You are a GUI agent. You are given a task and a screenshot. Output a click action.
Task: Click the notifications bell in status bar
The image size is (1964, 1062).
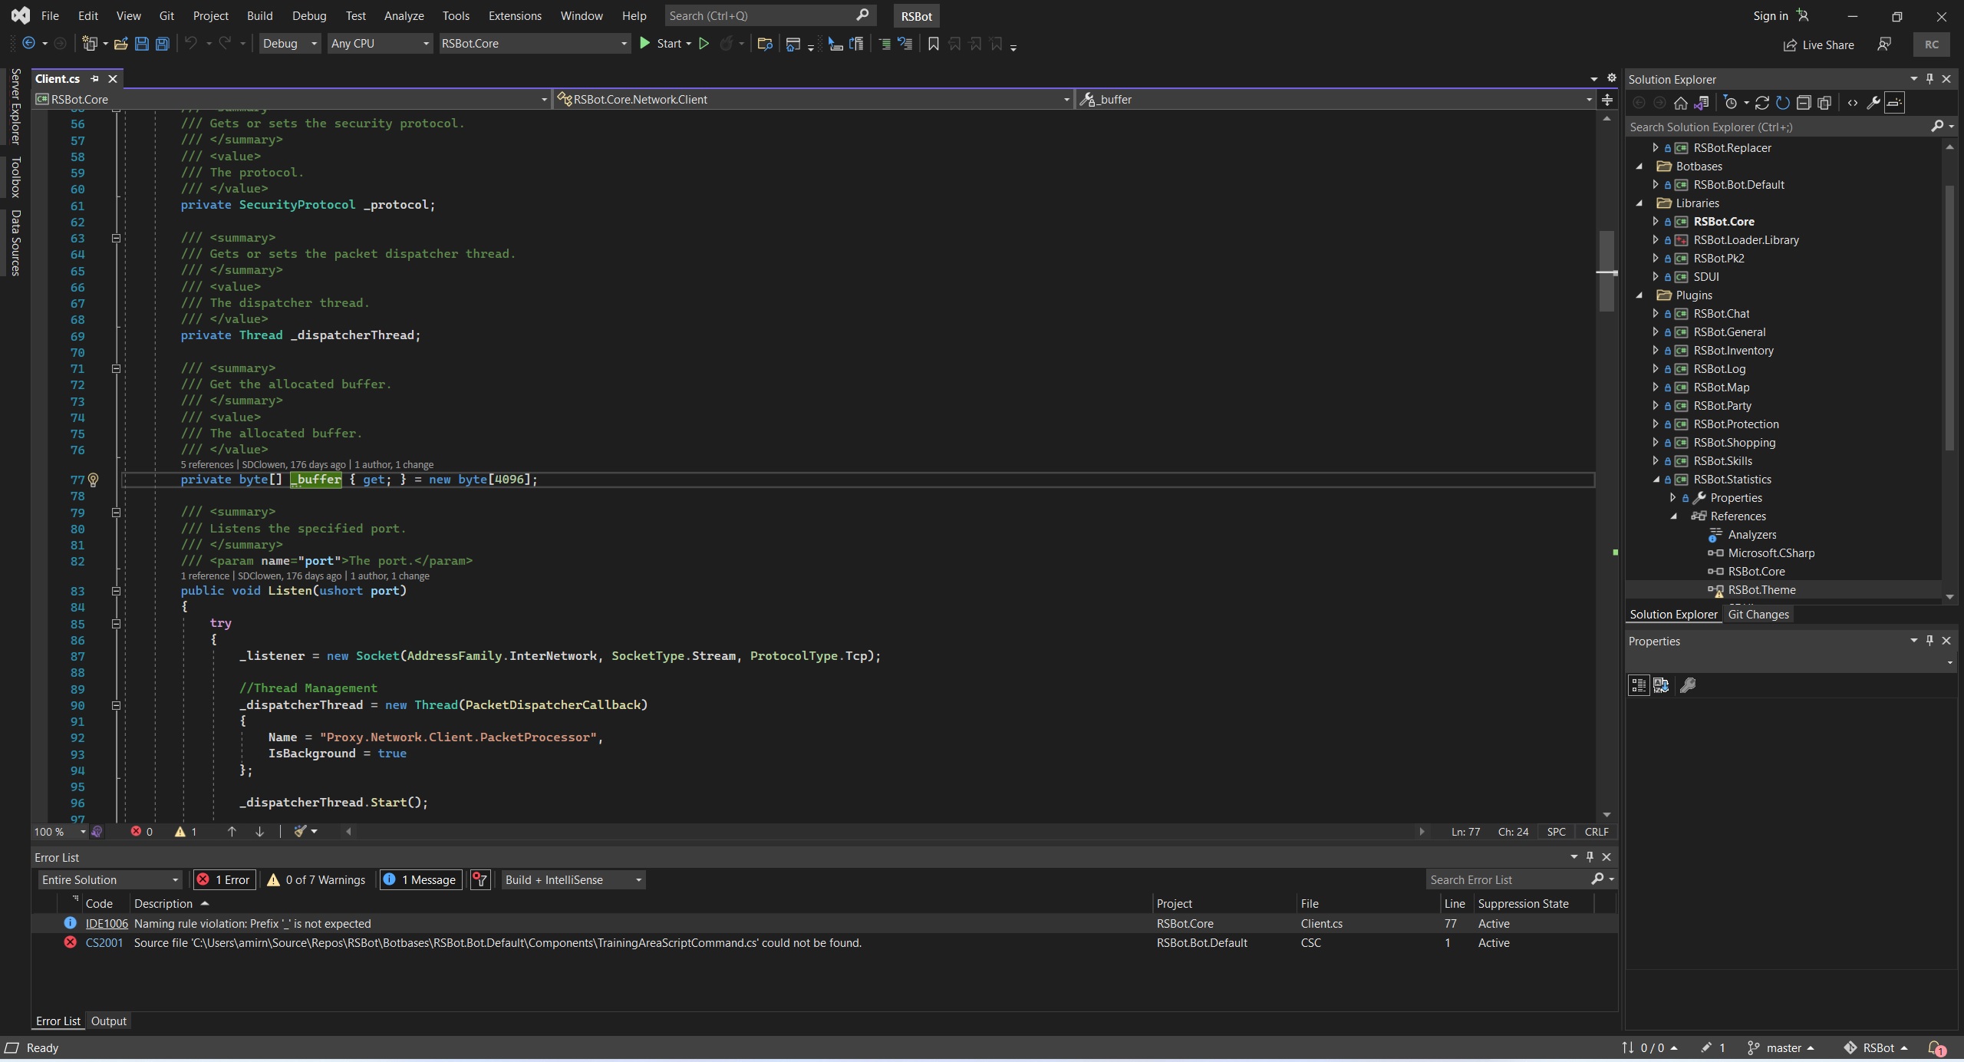coord(1936,1048)
